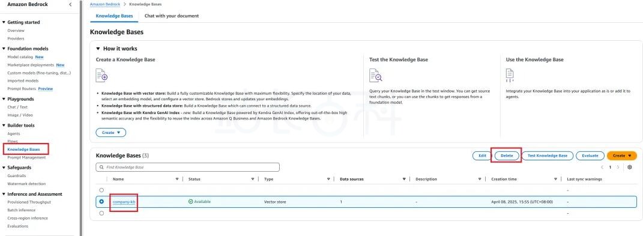Collapse the How it works section
The height and width of the screenshot is (236, 643).
tap(98, 49)
